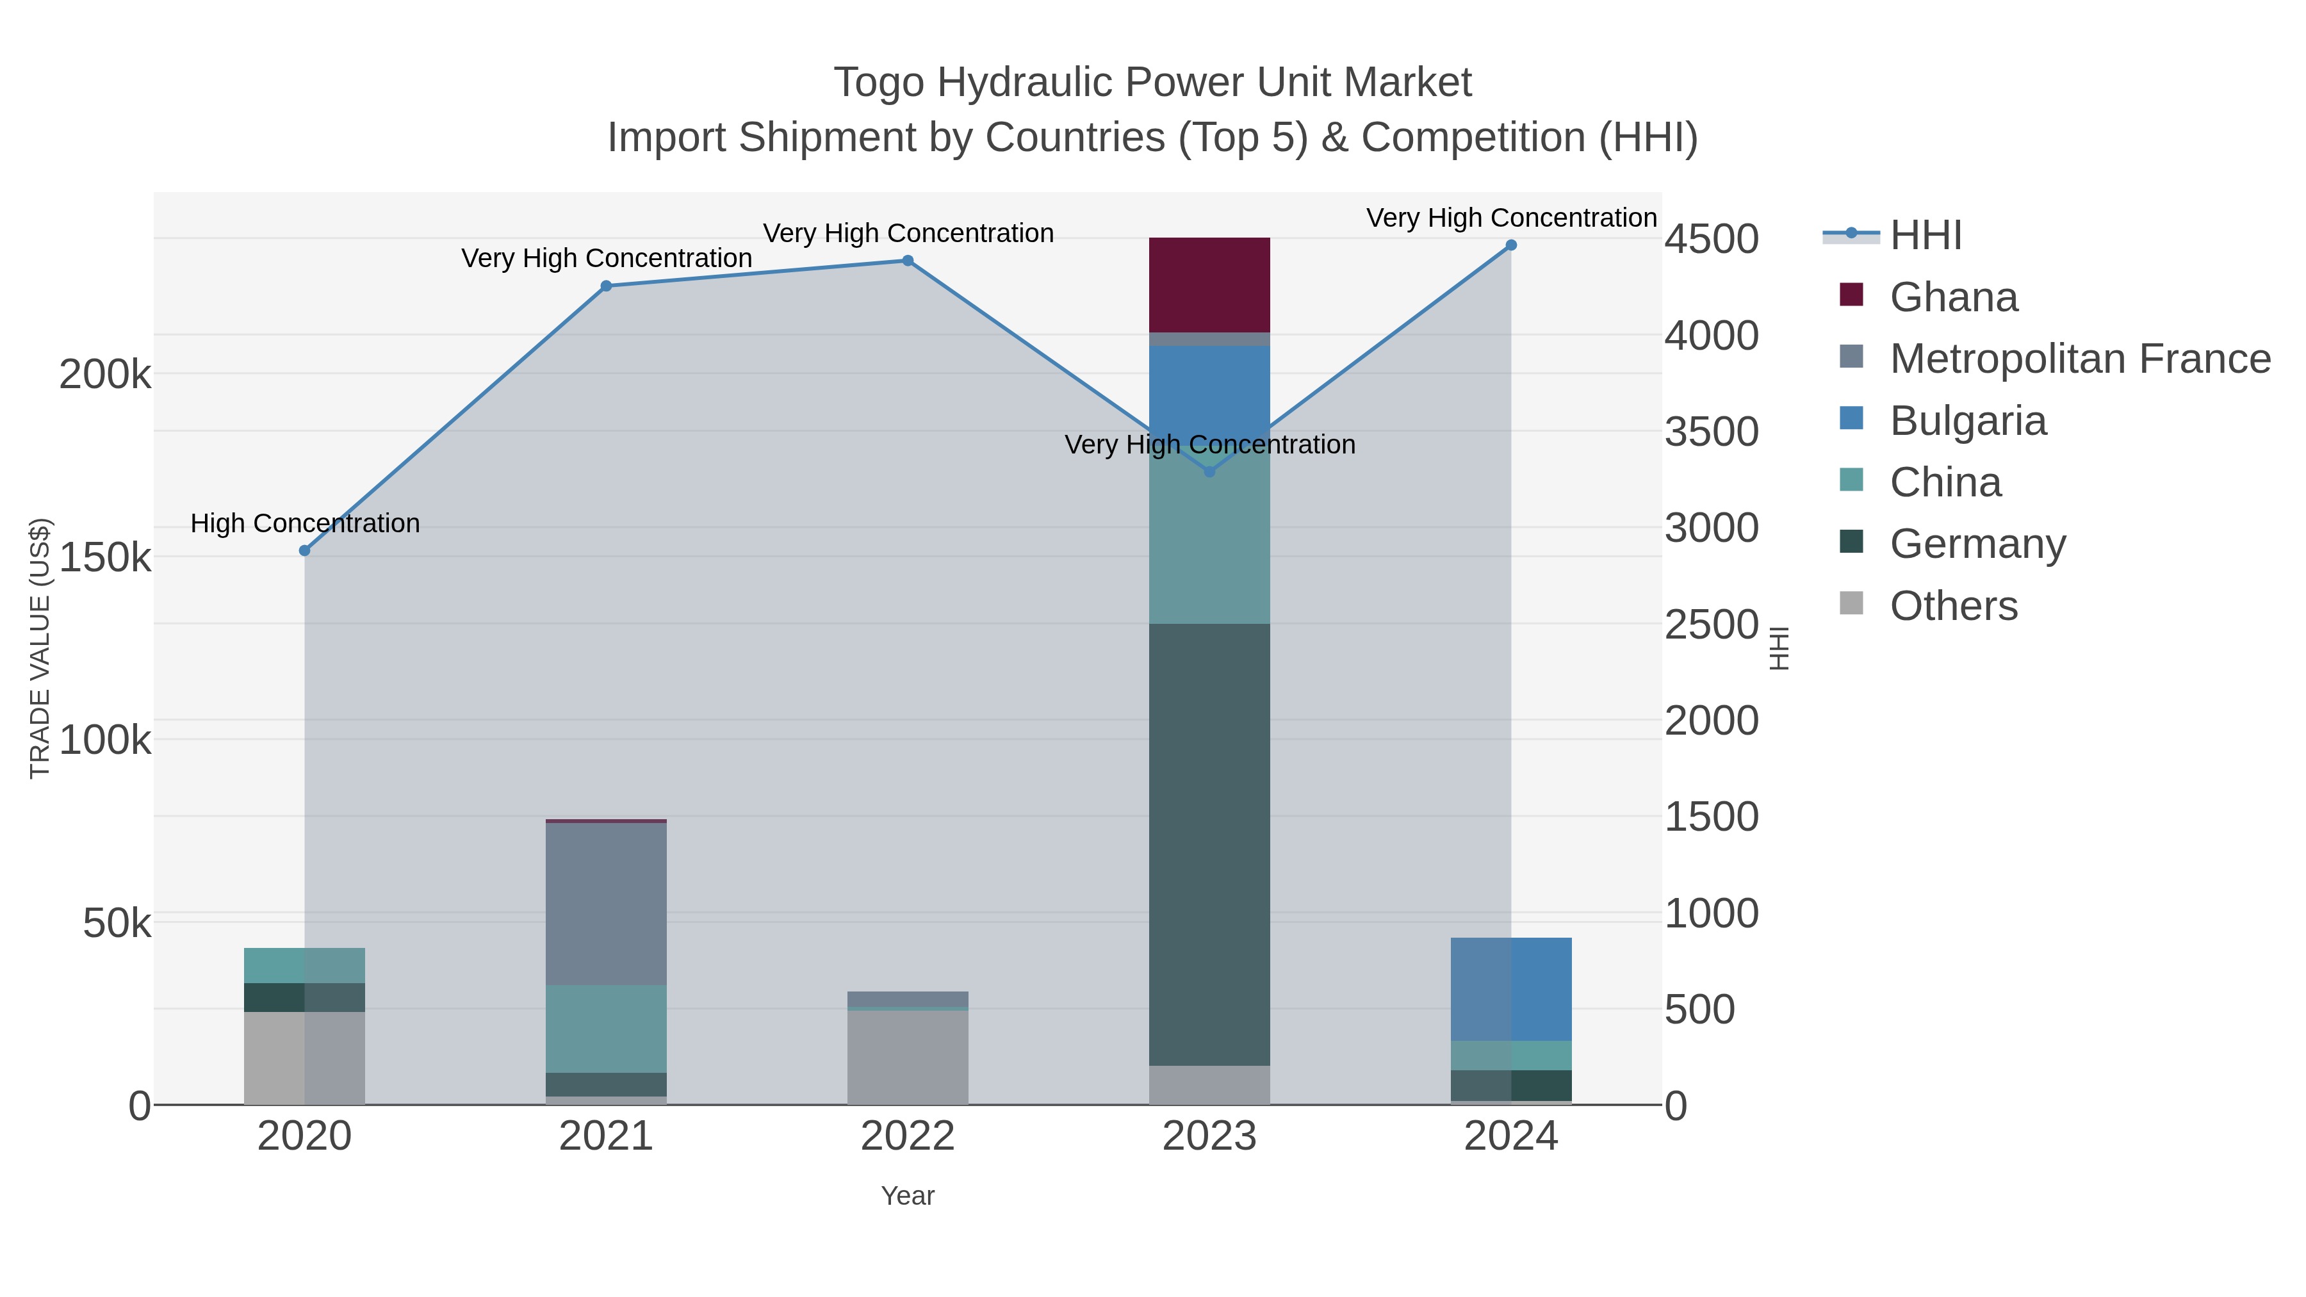
Task: Click the Ghana maroon legend swatch
Action: pos(1851,295)
